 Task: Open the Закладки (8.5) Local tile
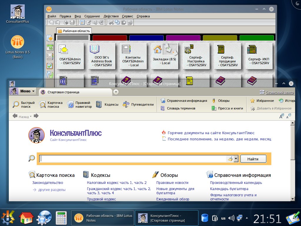click(x=164, y=56)
